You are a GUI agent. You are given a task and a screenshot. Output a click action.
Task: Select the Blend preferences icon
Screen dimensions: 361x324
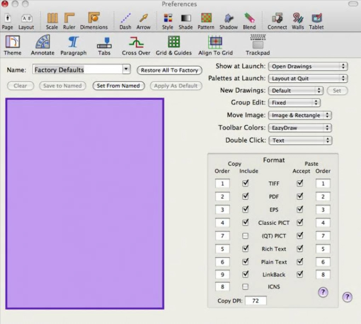coord(250,22)
